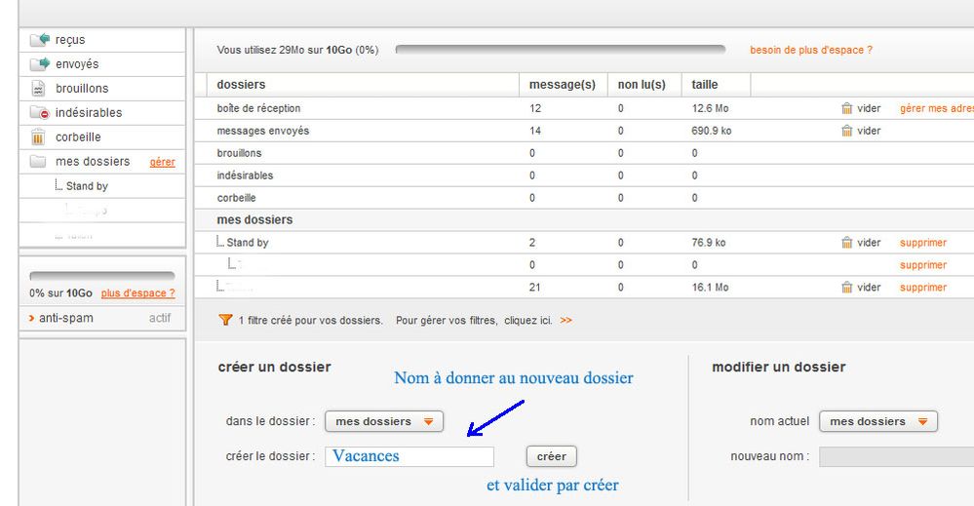Click the 'nouveau nom' input field
This screenshot has height=506, width=974.
(x=895, y=456)
